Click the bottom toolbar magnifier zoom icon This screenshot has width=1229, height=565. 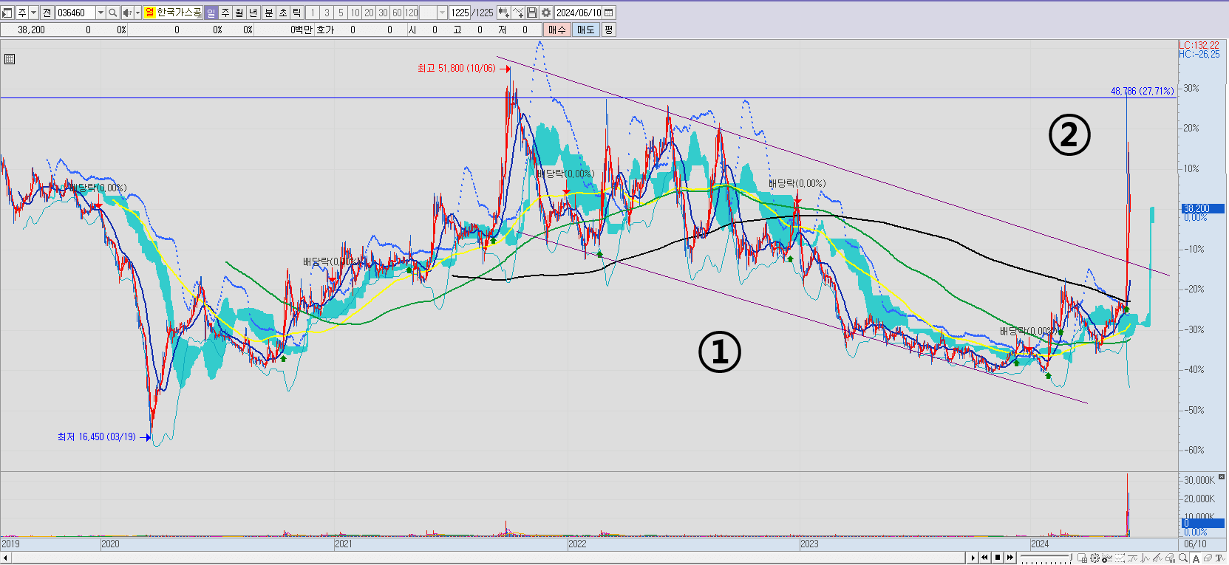coord(1183,558)
